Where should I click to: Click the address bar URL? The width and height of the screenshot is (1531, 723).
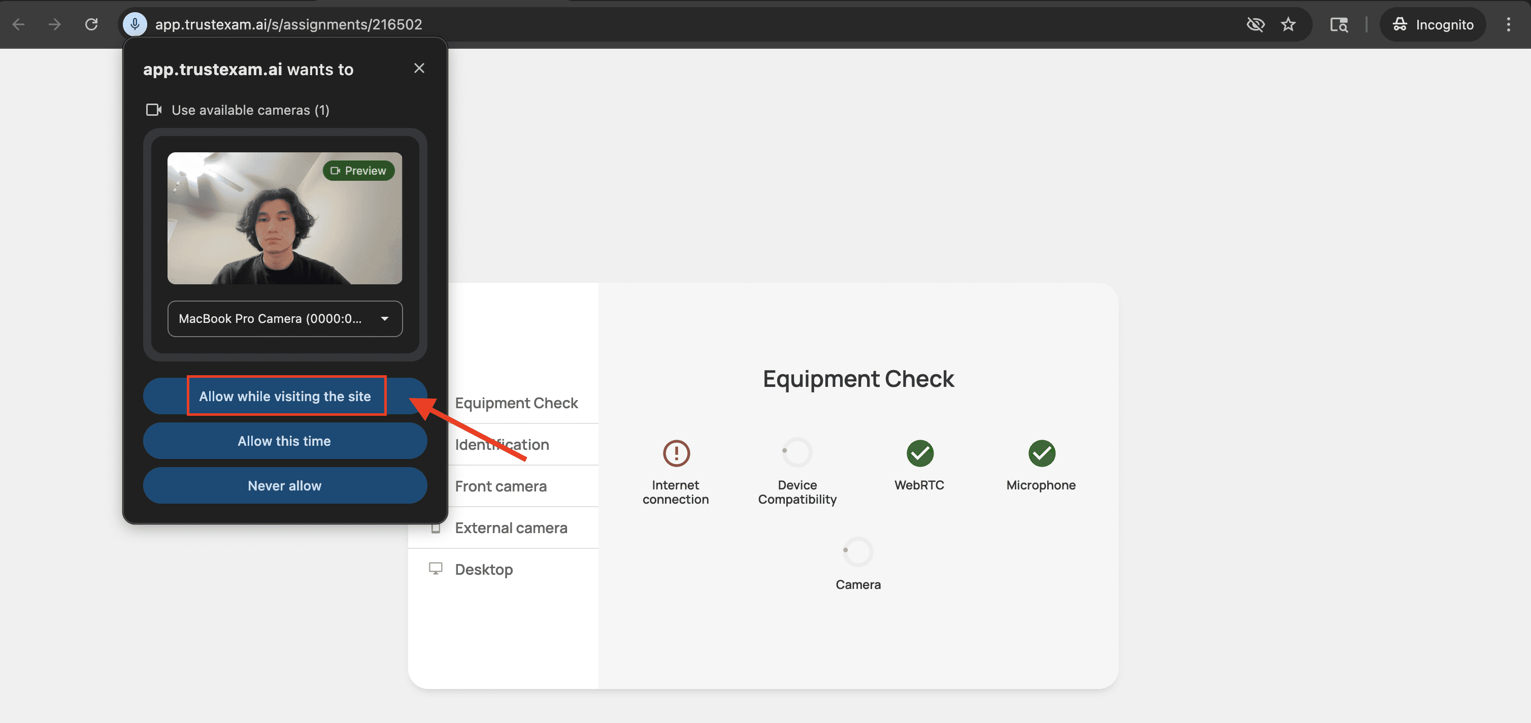(289, 24)
